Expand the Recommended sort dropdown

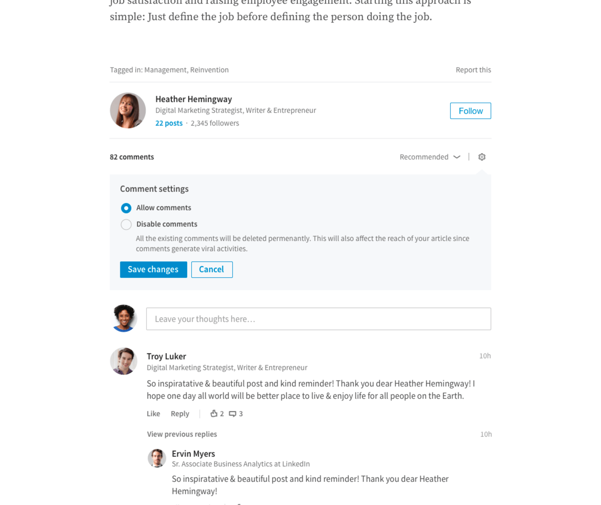coord(430,157)
